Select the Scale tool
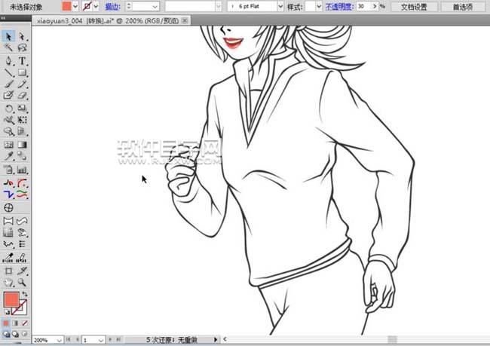 tap(22, 109)
